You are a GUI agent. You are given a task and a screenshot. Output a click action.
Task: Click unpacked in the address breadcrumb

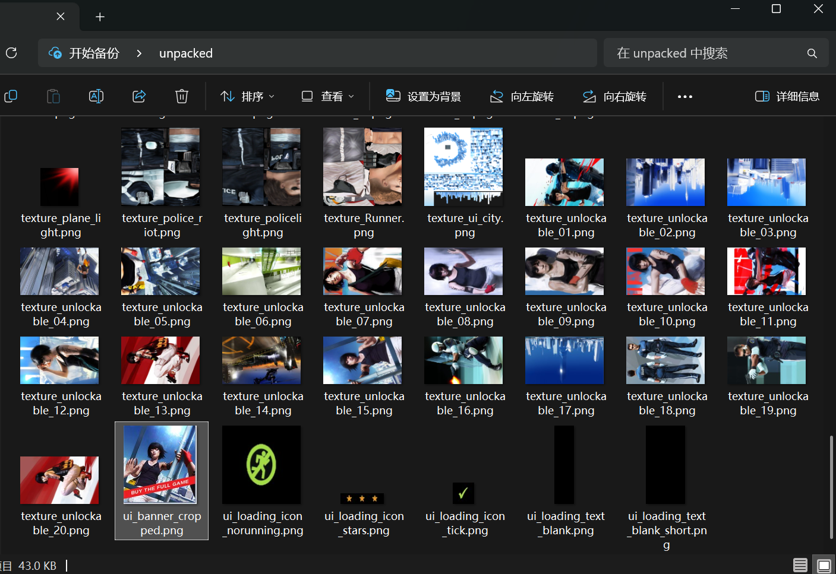pos(185,53)
